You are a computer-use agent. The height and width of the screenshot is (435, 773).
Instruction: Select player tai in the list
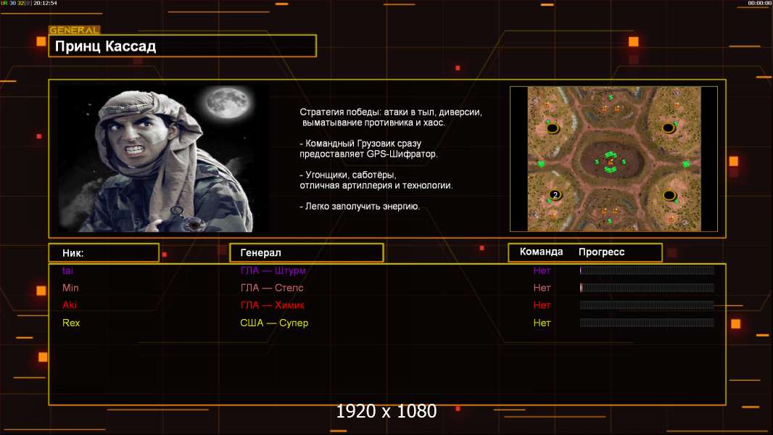tap(67, 270)
